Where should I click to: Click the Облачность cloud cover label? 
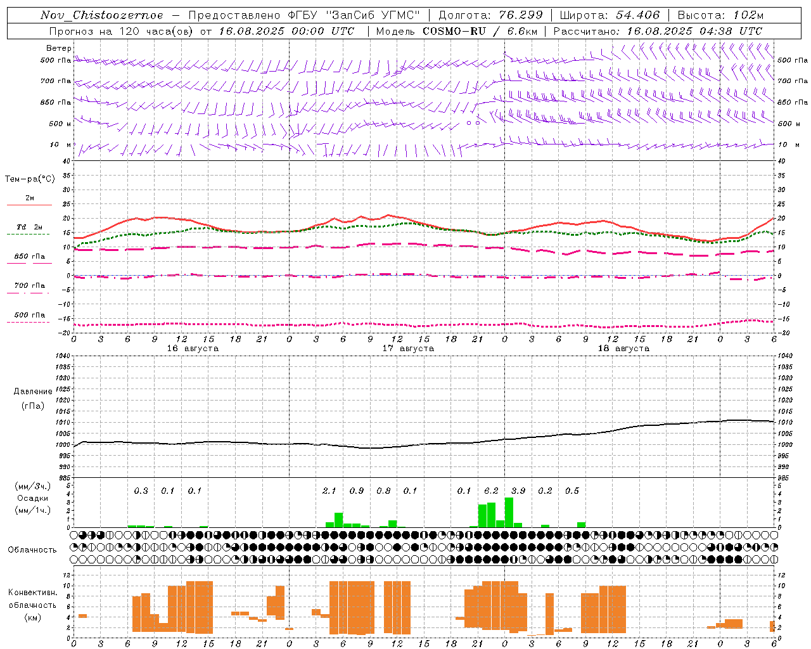click(32, 550)
